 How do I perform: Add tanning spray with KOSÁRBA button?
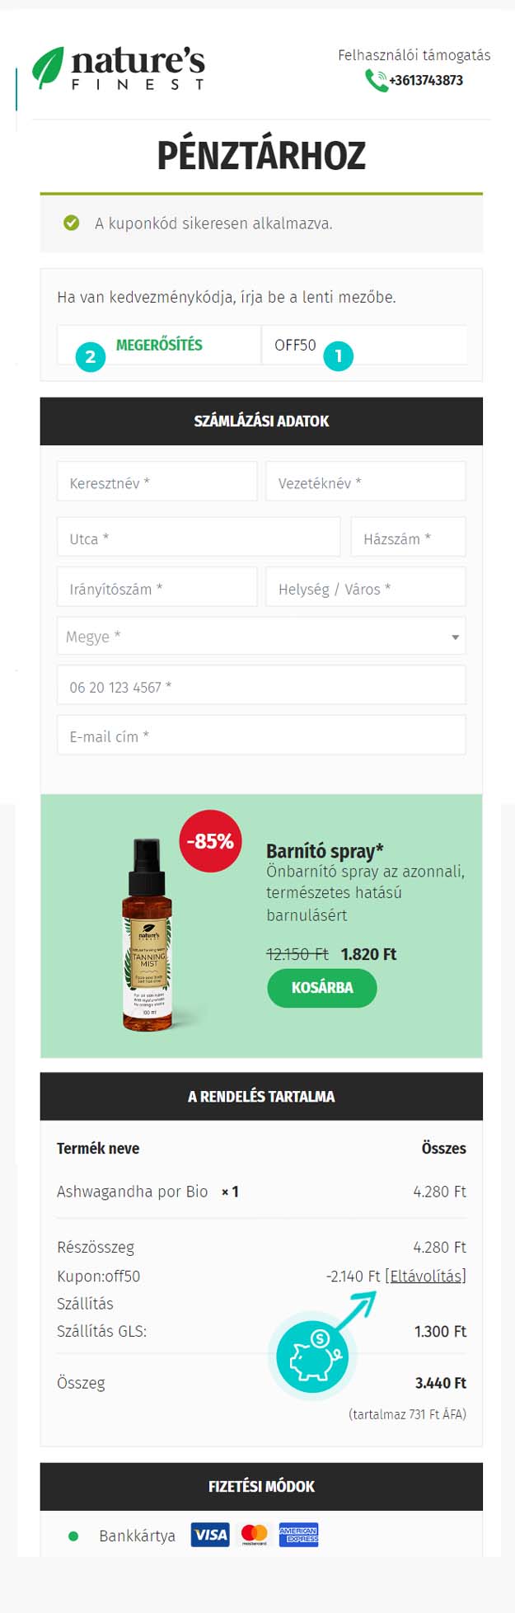point(322,987)
